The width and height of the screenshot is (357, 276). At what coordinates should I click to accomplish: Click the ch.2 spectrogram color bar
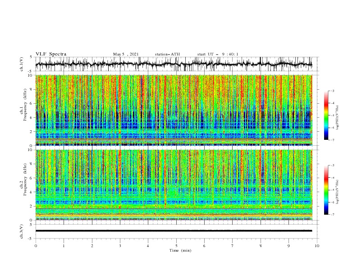click(326, 190)
